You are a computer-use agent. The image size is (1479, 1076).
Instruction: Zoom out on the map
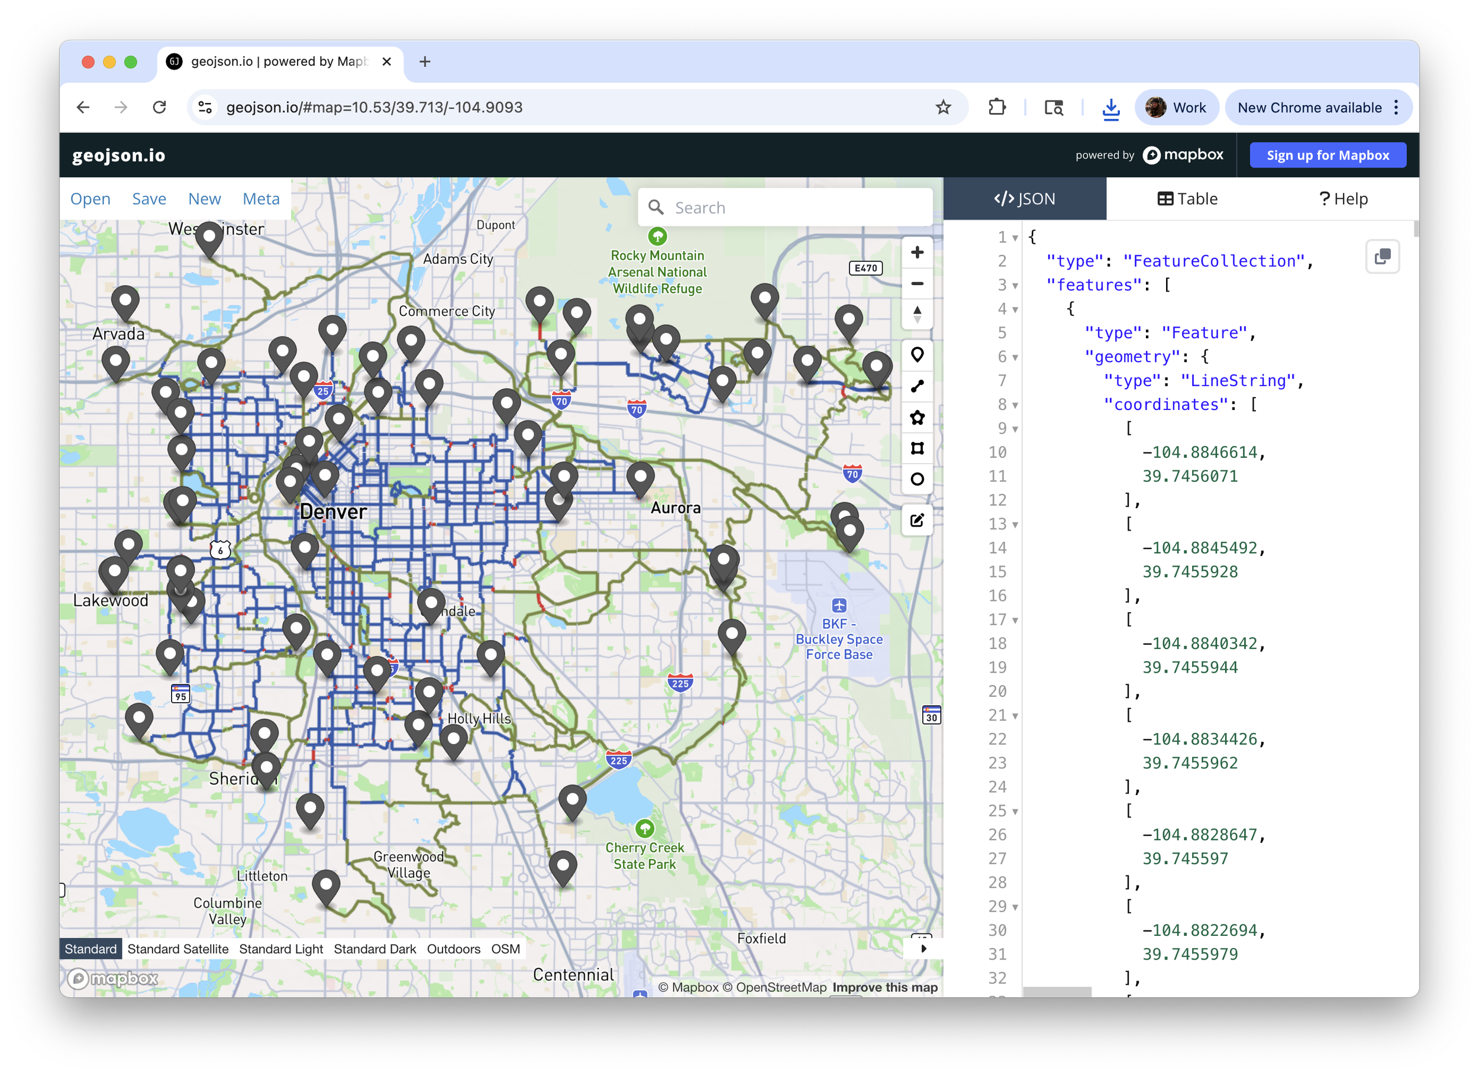tap(917, 284)
